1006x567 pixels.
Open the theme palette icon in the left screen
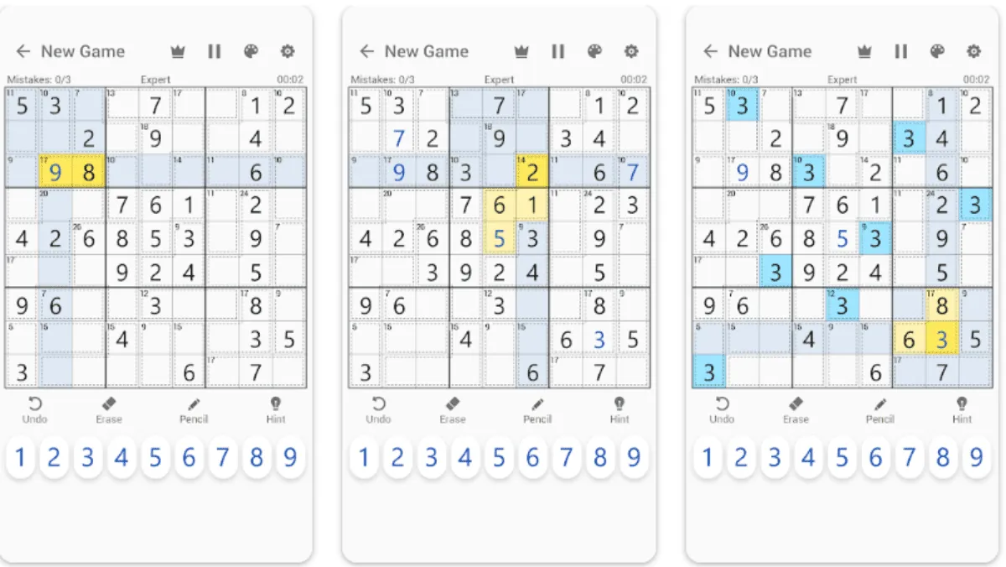tap(251, 51)
